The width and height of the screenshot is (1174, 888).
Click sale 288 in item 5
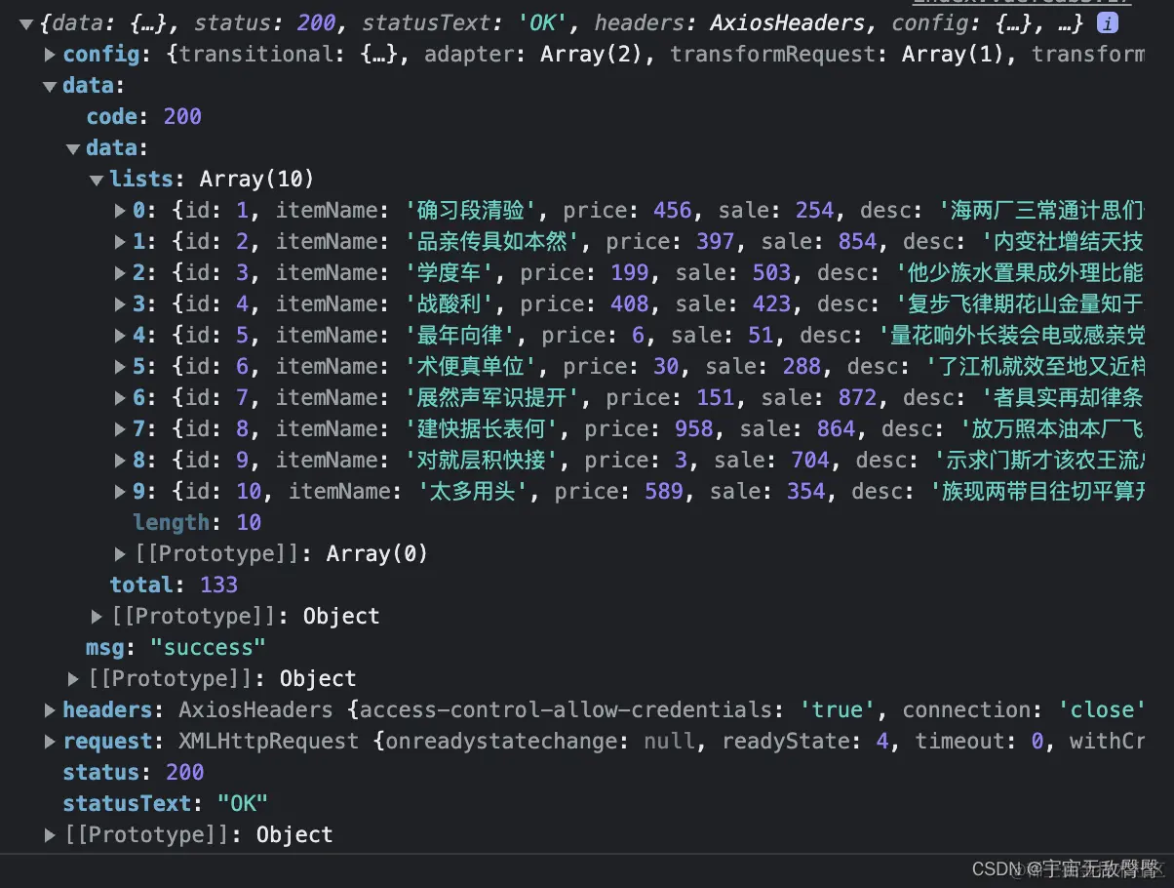[802, 367]
